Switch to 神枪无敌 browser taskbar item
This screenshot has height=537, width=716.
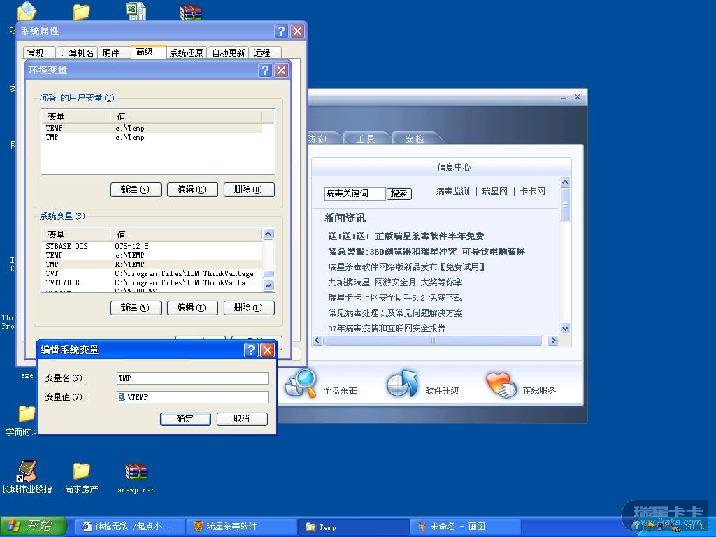(x=129, y=527)
